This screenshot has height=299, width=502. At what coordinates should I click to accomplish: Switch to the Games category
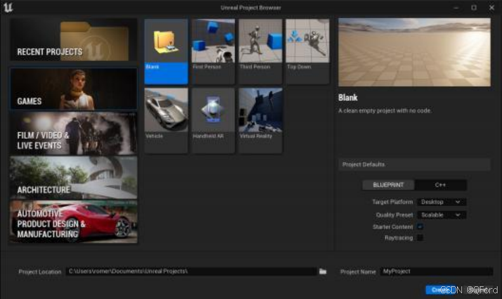[74, 89]
